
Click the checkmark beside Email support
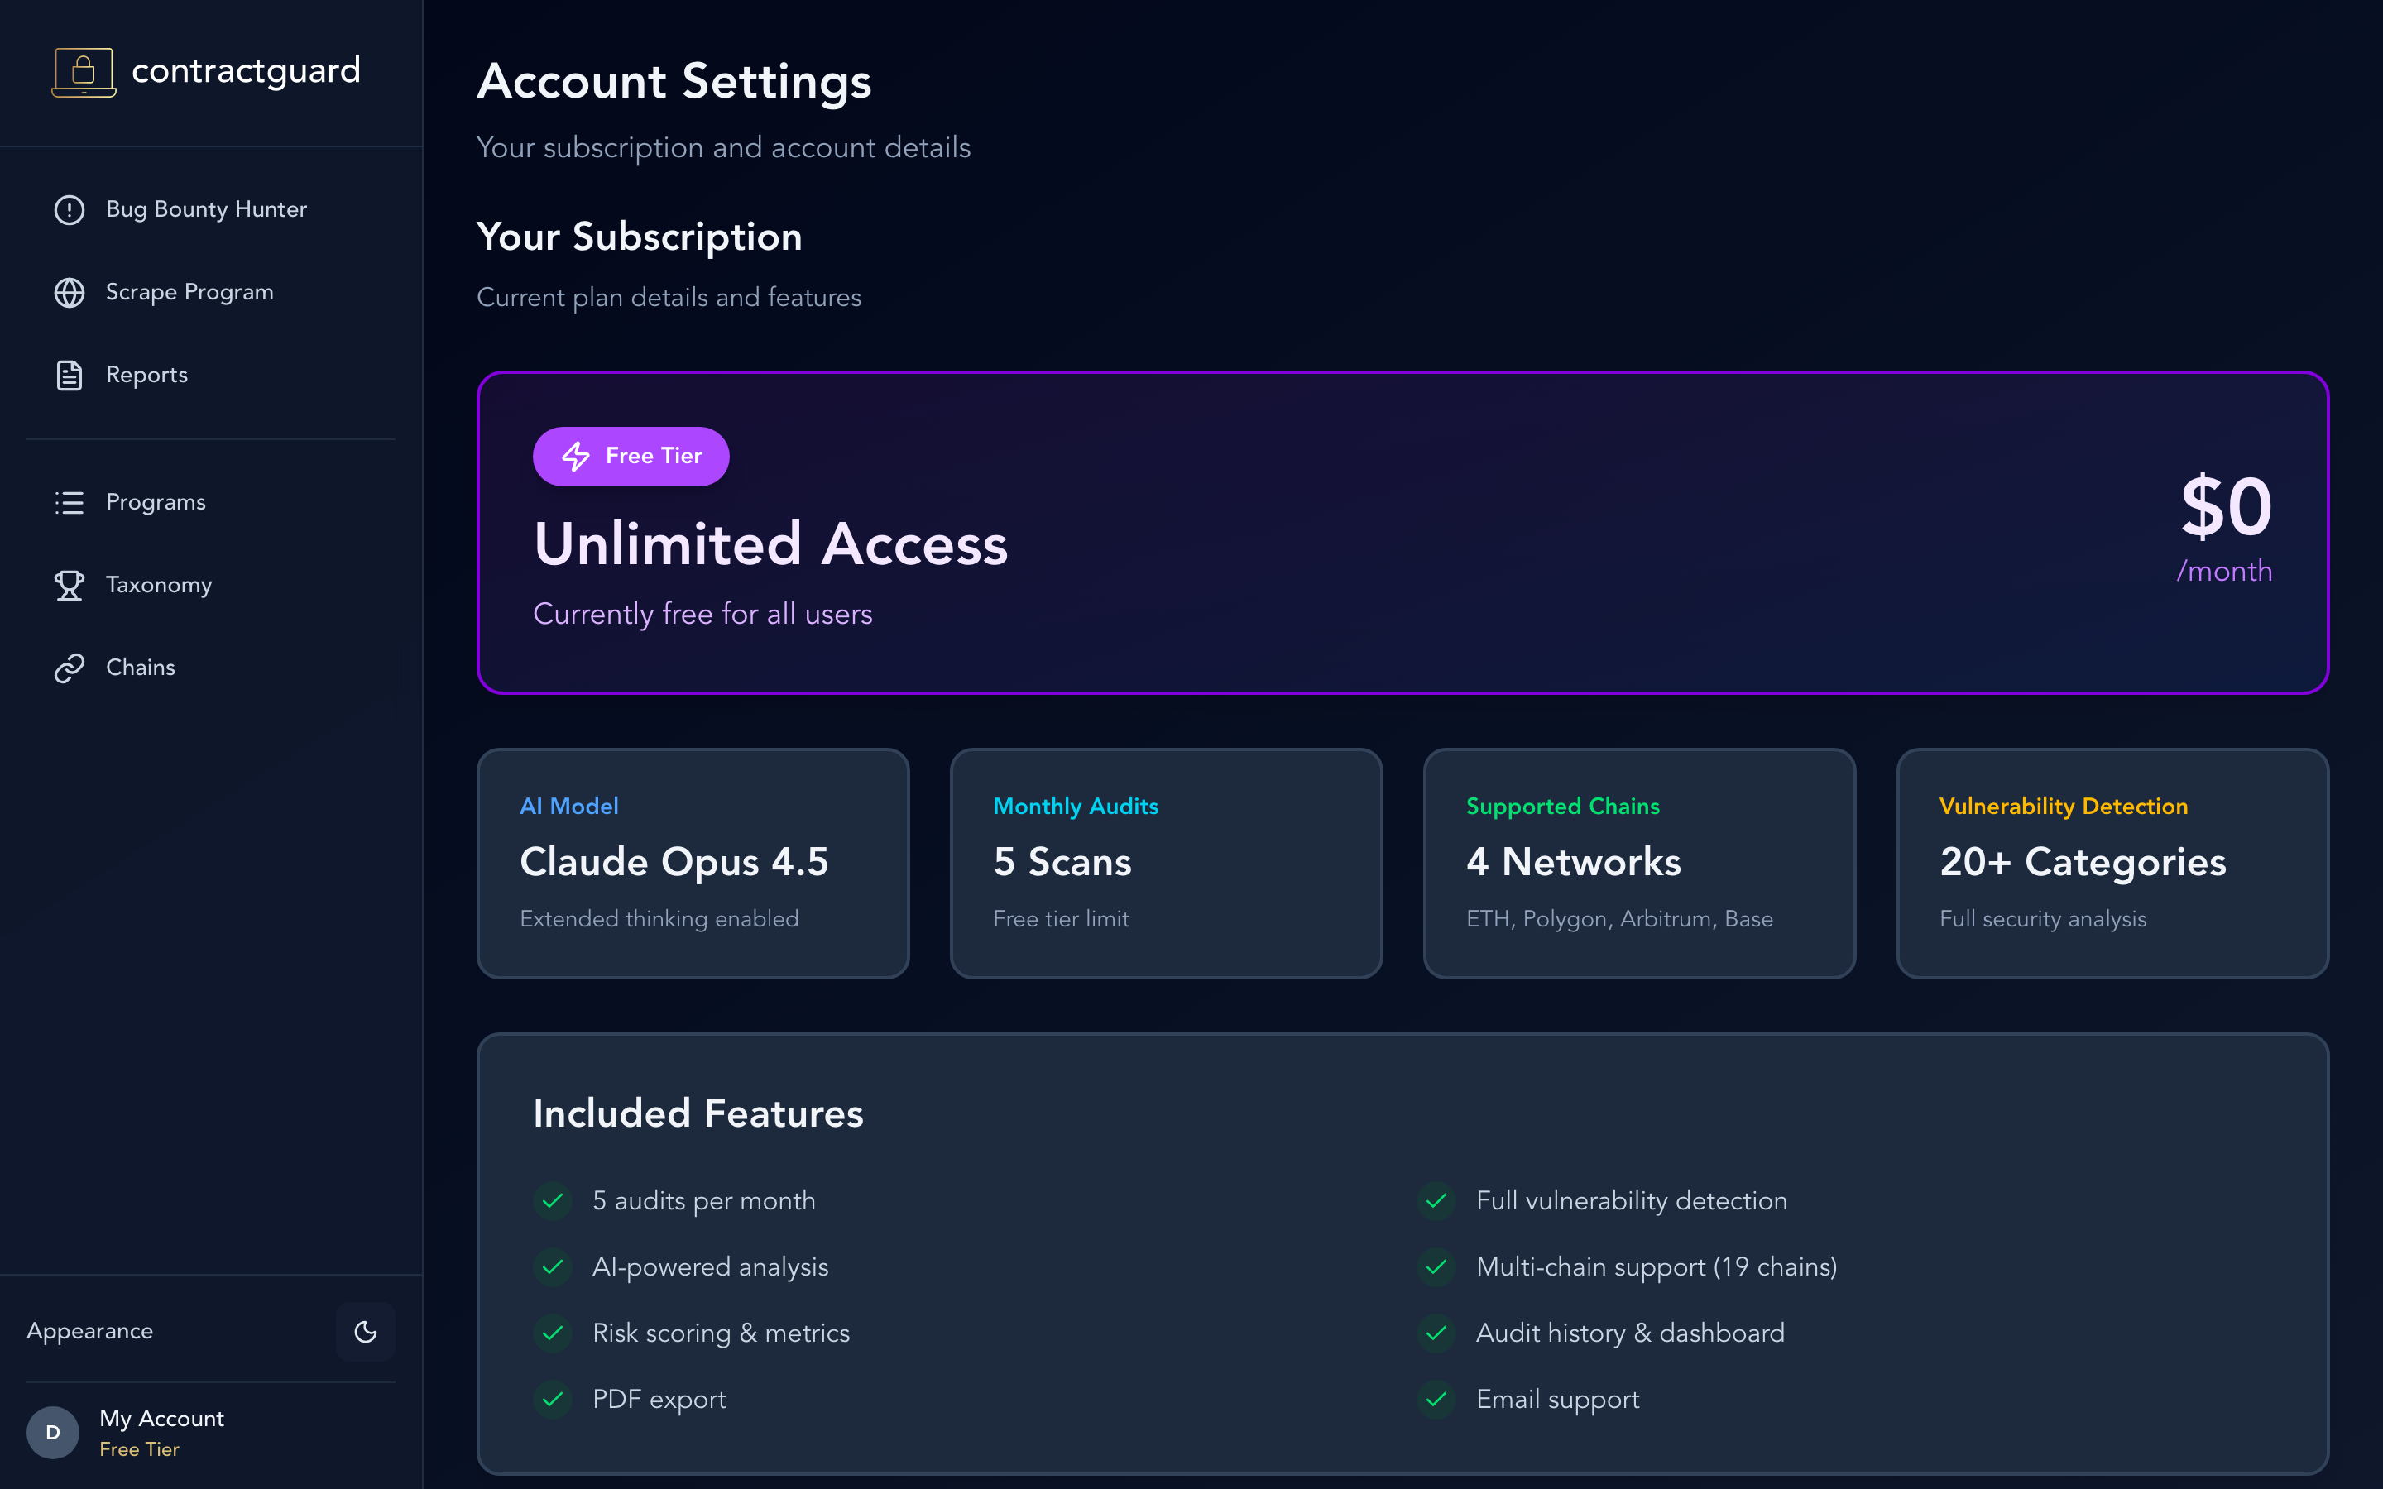pyautogui.click(x=1436, y=1398)
